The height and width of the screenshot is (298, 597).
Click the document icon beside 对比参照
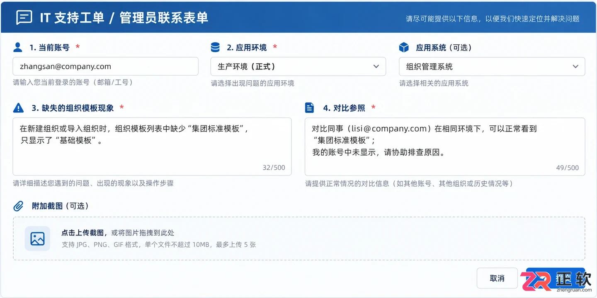pyautogui.click(x=309, y=108)
